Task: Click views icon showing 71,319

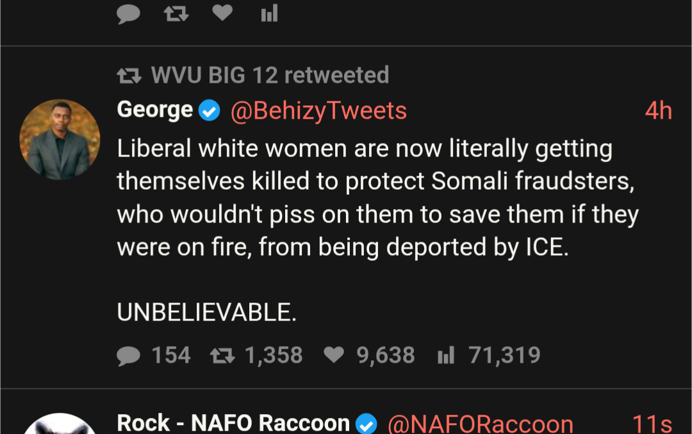Action: point(445,355)
